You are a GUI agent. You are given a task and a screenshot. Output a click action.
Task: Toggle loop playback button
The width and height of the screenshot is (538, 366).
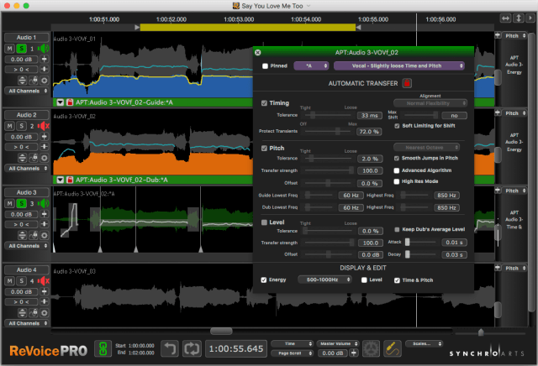coord(192,349)
